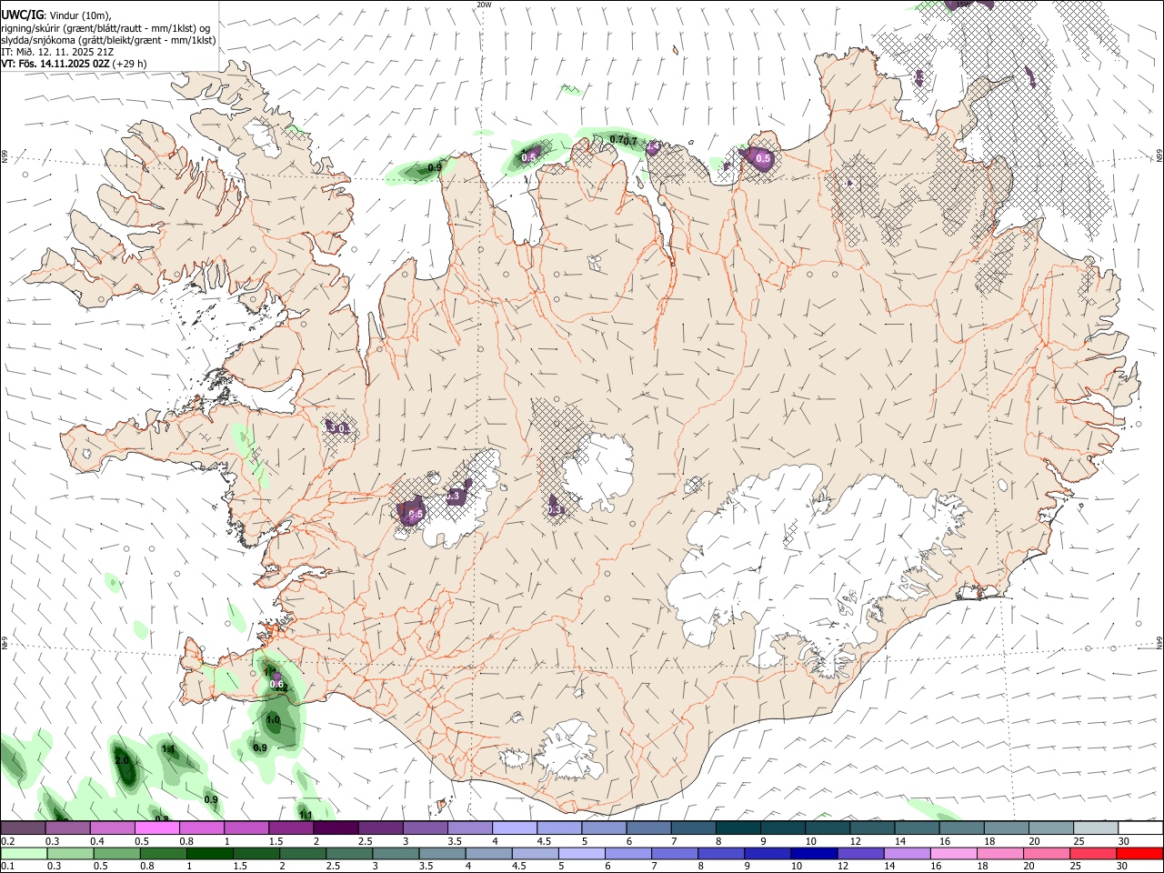Click the 1.4 rain value beside the 2.0 cell
The height and width of the screenshot is (873, 1164).
tap(167, 748)
